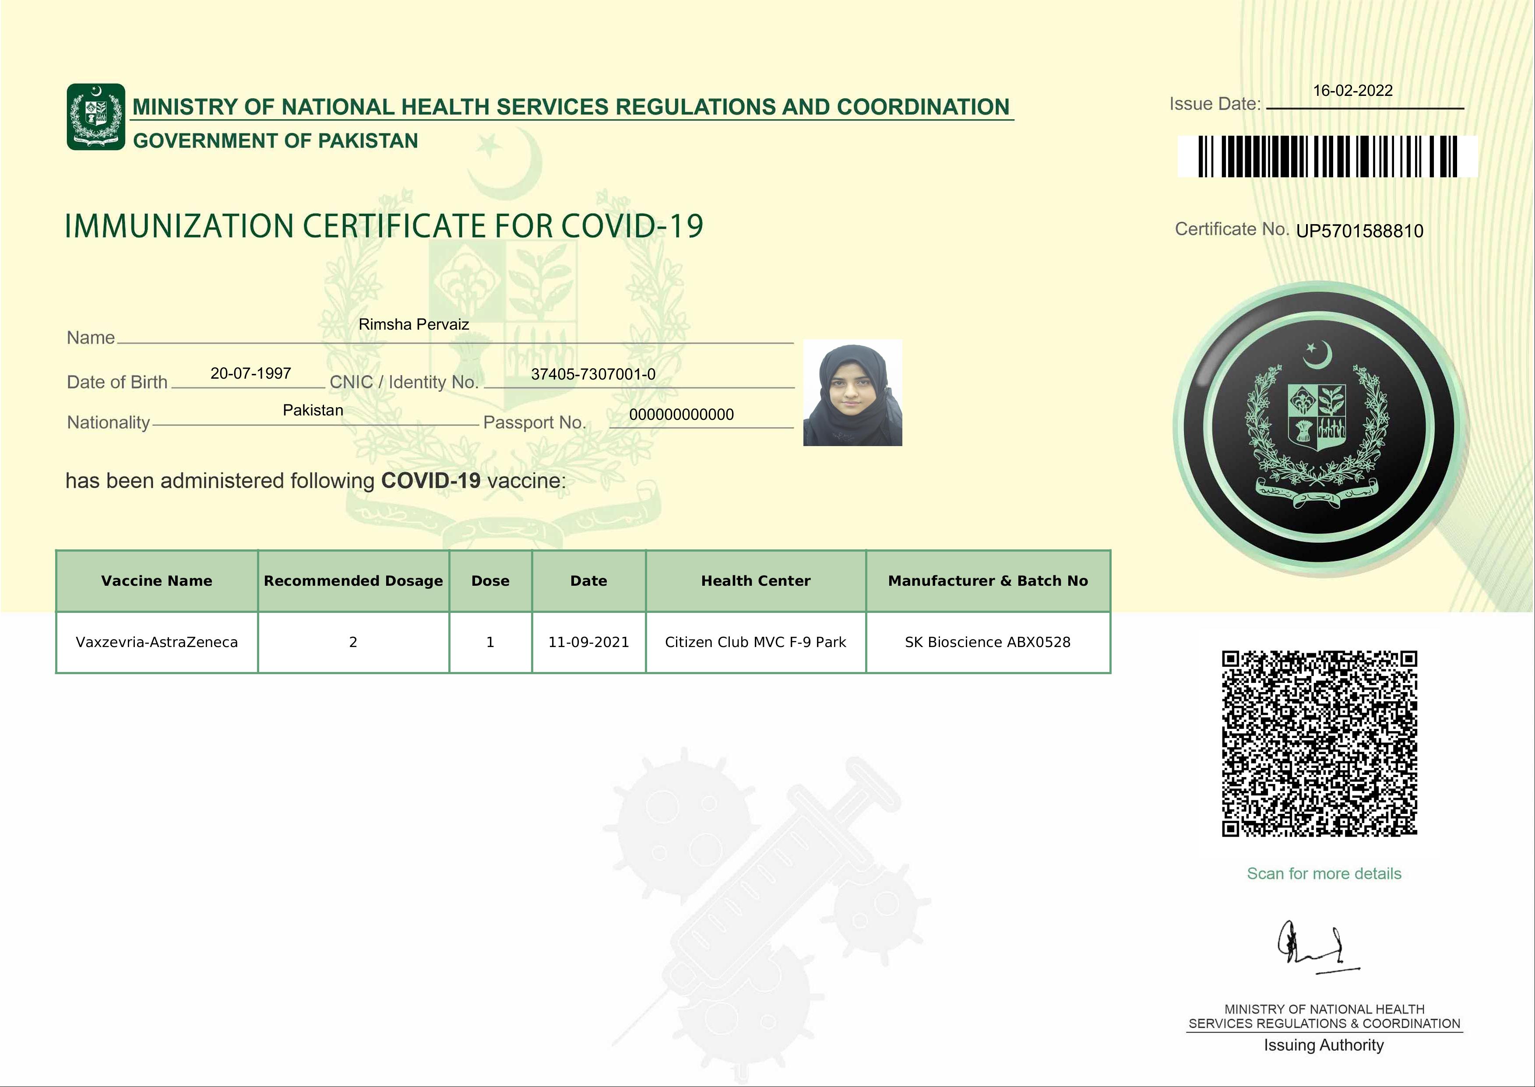Click the certificate holder's photo

tap(852, 393)
